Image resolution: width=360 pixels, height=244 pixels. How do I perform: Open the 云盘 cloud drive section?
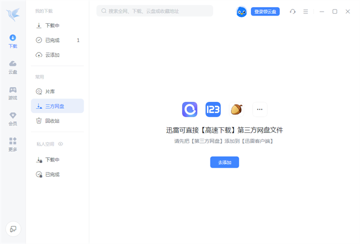coord(13,67)
